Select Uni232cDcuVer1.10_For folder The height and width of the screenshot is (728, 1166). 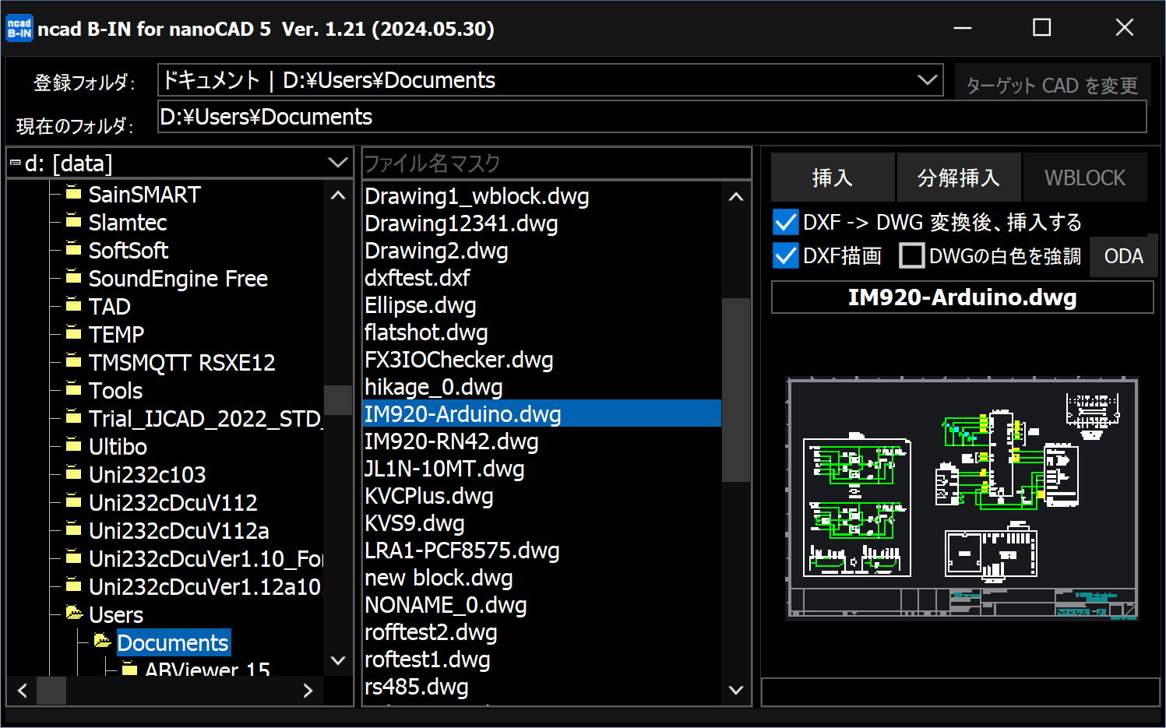(206, 559)
